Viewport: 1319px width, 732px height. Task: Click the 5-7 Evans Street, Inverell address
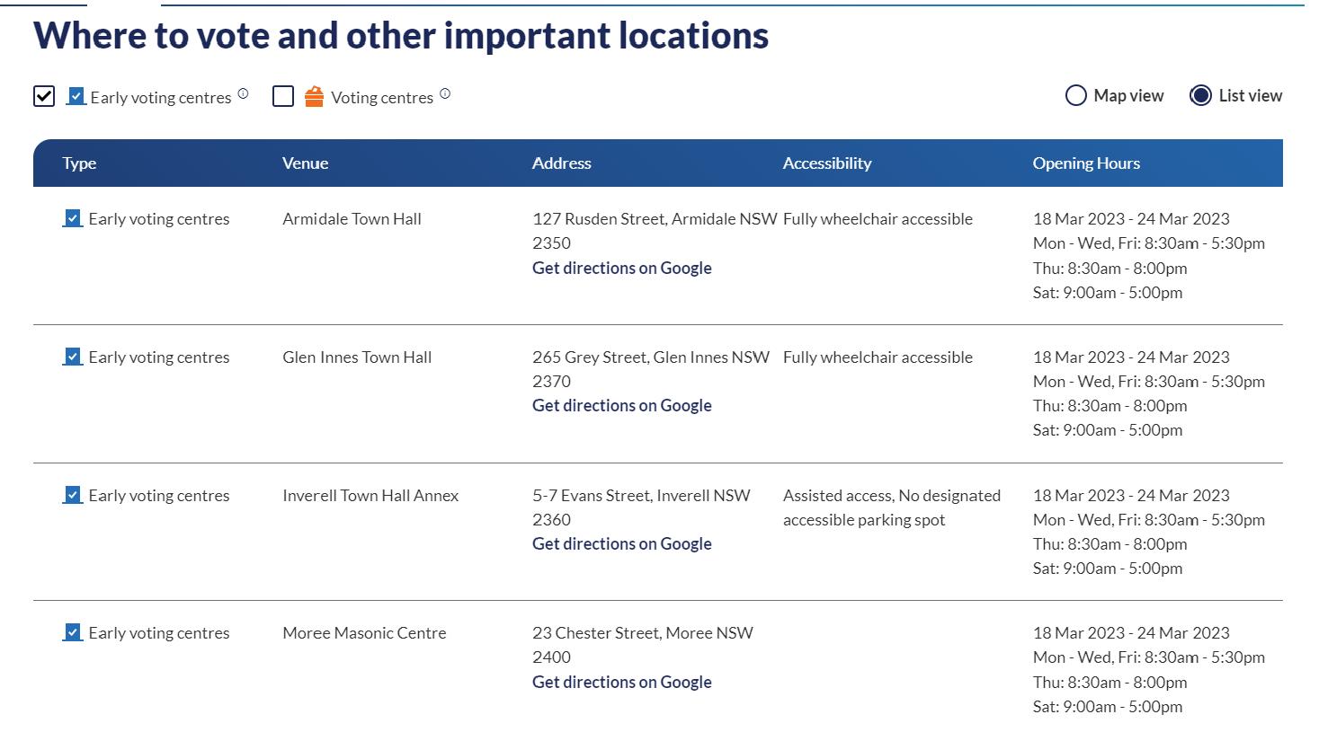[641, 507]
